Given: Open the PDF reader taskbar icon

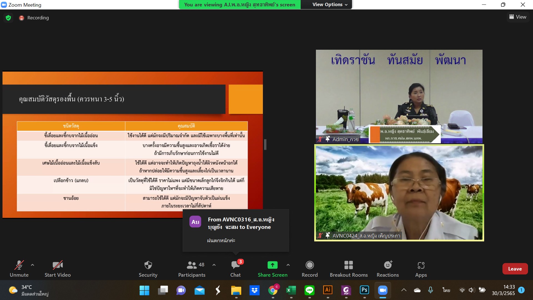Looking at the screenshot, I should 346,290.
